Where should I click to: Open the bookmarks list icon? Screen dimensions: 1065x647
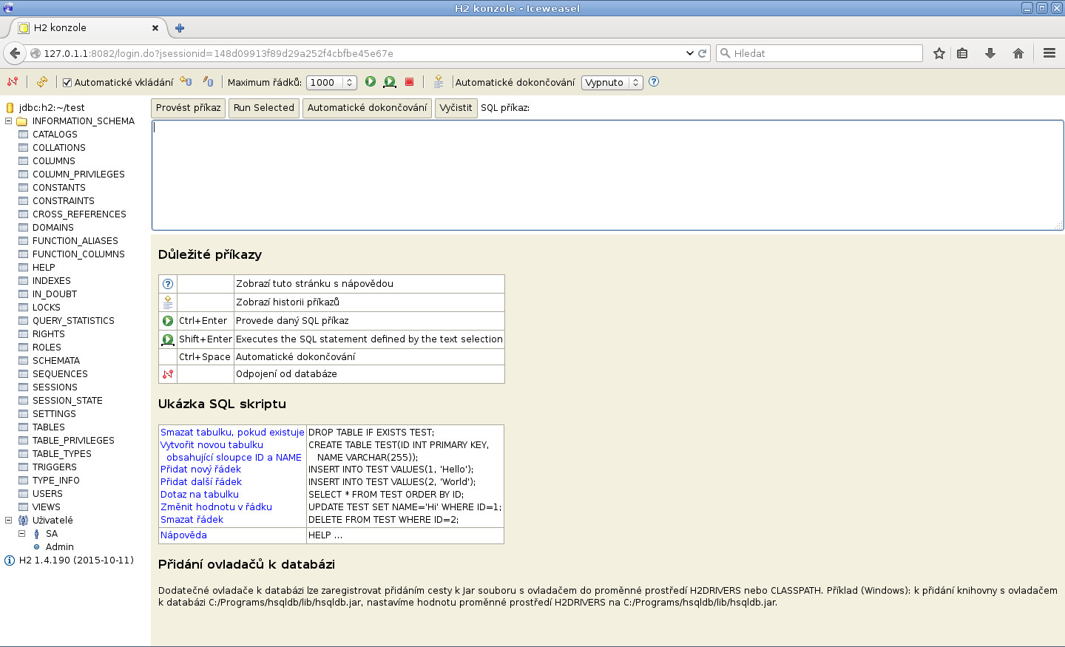962,53
